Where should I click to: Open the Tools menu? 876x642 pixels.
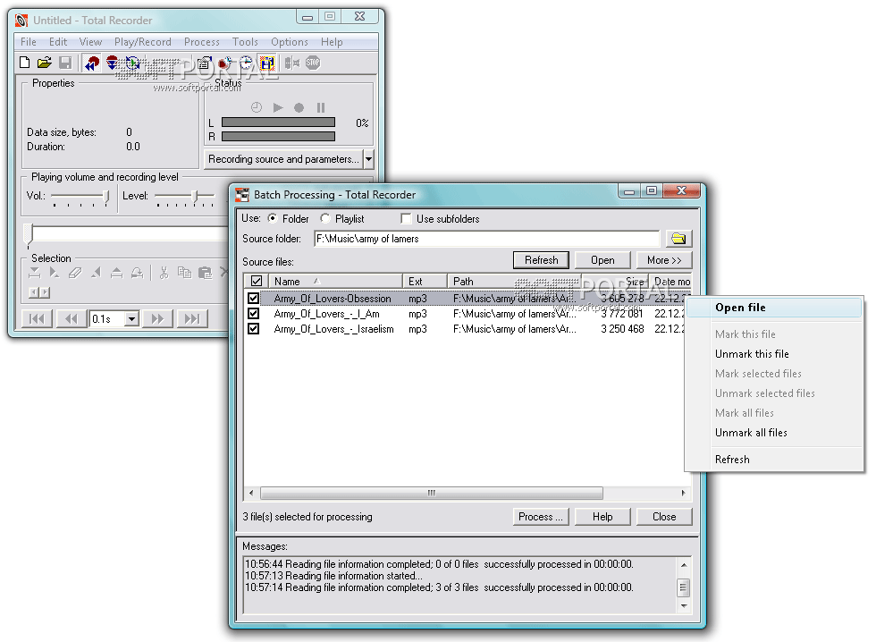pyautogui.click(x=245, y=42)
